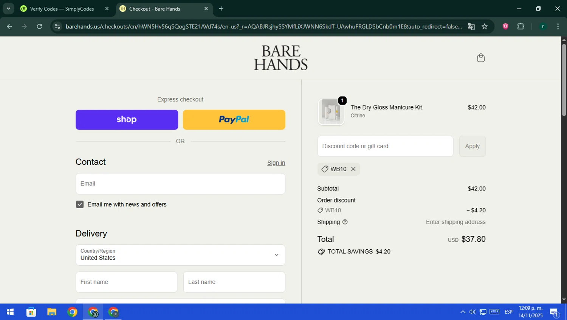Expand the Country/Region dropdown

pos(180,255)
